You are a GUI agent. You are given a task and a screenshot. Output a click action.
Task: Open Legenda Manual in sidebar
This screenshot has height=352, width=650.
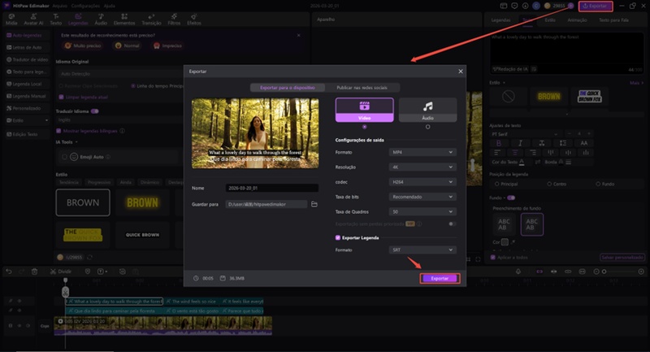pos(26,96)
